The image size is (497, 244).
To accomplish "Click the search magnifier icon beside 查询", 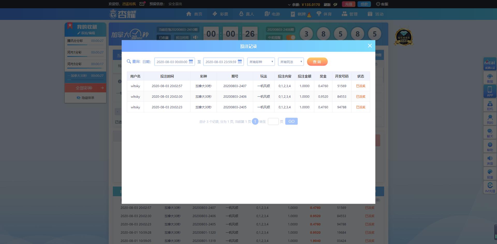I will pyautogui.click(x=129, y=62).
